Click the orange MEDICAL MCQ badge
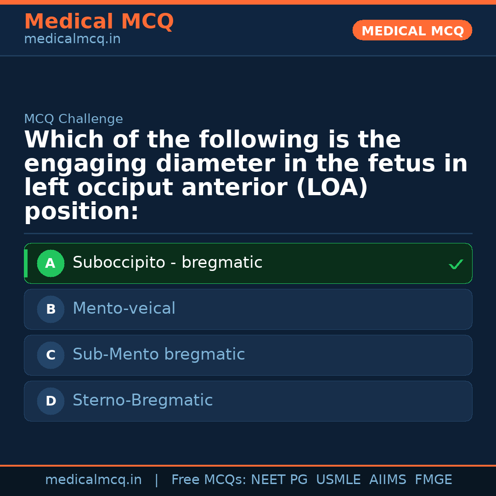 pos(412,30)
